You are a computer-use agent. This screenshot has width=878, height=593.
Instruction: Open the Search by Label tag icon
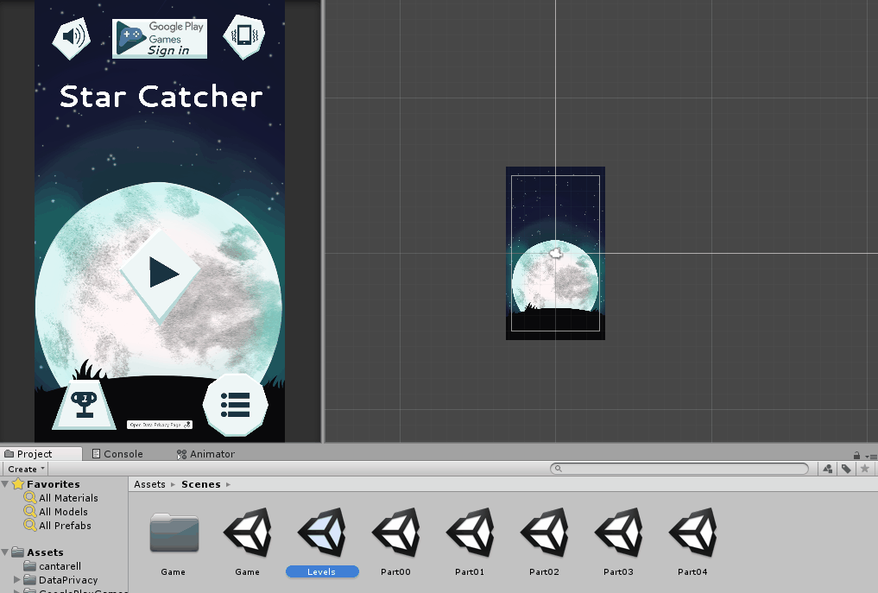point(846,469)
